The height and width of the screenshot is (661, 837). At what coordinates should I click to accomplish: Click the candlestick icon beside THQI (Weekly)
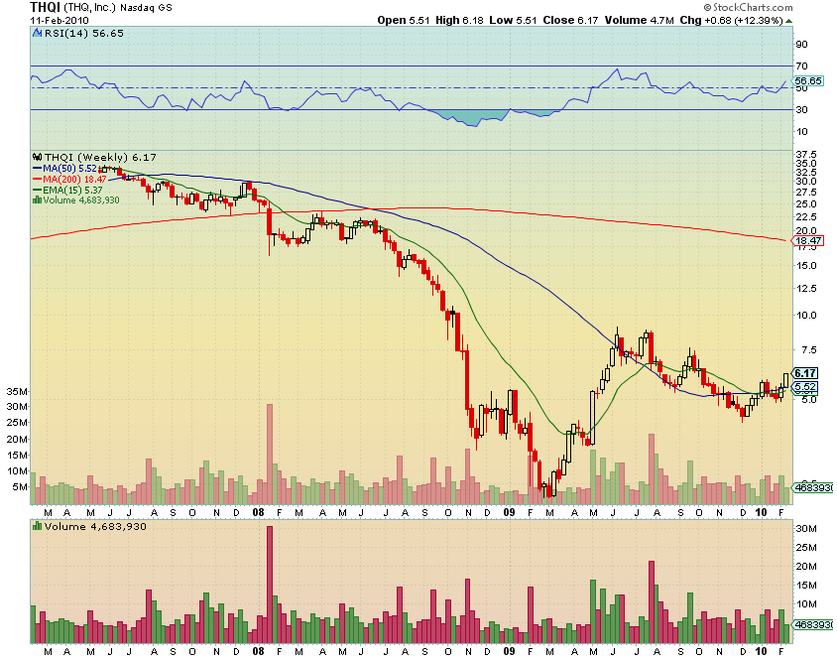(38, 157)
